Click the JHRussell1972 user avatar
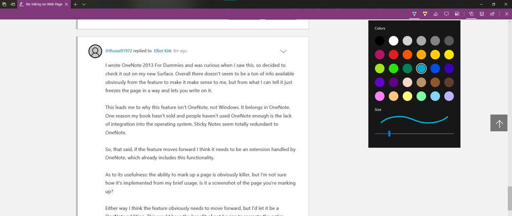The width and height of the screenshot is (512, 216). pyautogui.click(x=95, y=51)
